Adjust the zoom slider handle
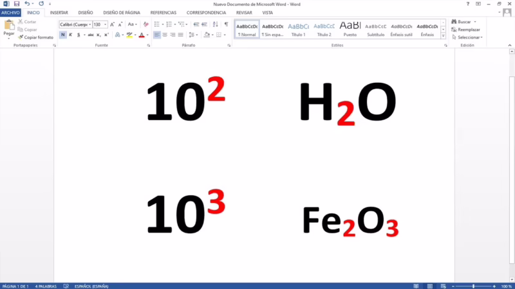The height and width of the screenshot is (289, 515). coord(473,286)
